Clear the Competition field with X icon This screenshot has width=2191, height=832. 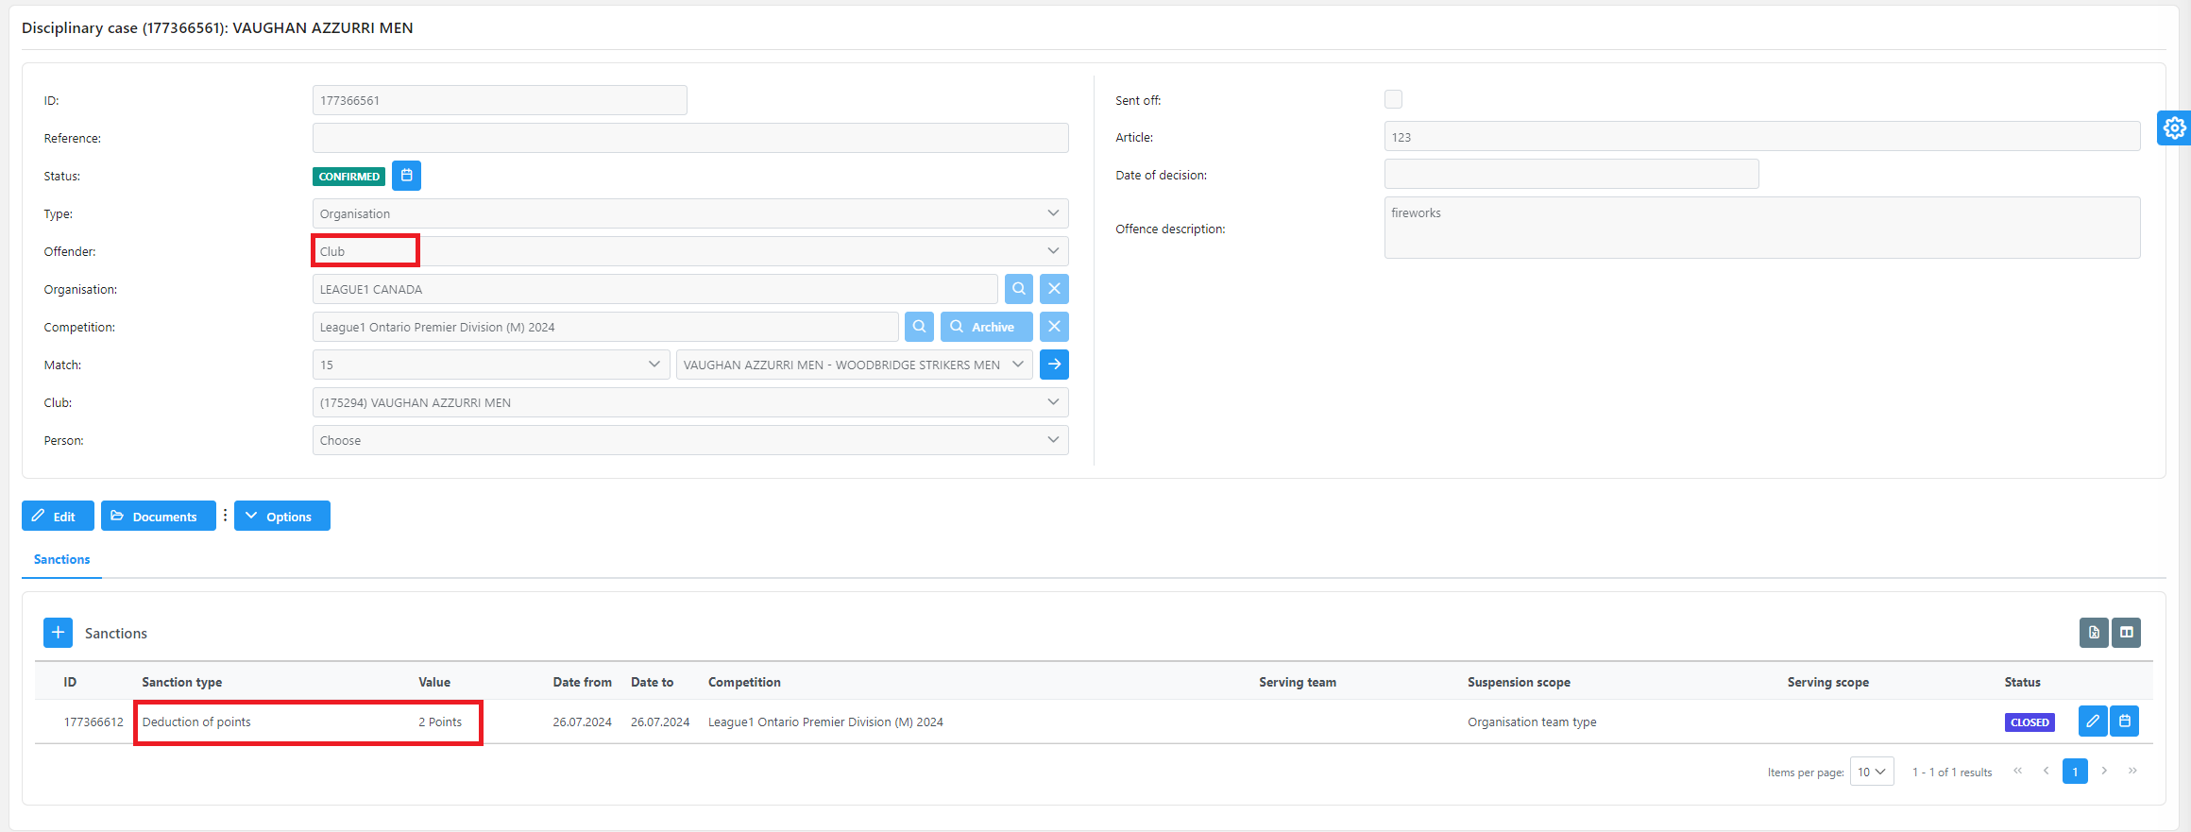[x=1054, y=327]
